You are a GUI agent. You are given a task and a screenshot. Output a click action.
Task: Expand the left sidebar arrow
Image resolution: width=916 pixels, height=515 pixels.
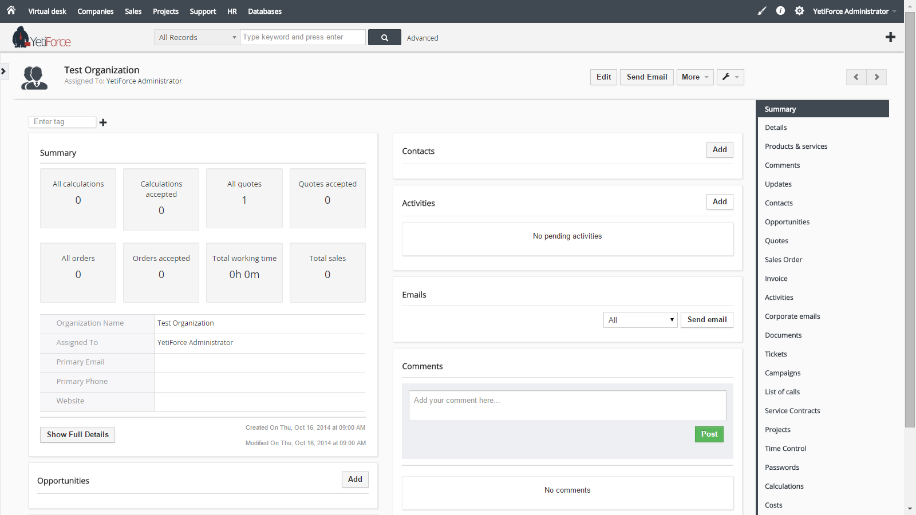tap(3, 71)
